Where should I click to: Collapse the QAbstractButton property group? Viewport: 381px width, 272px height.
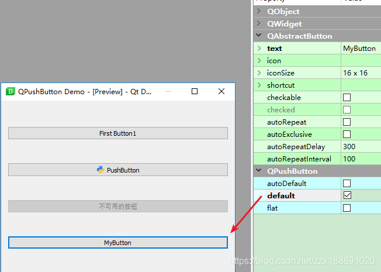point(259,36)
